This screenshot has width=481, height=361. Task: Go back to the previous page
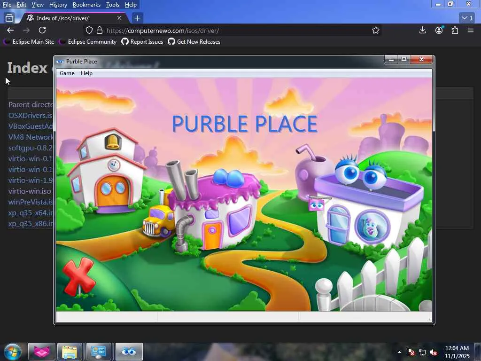click(x=10, y=30)
